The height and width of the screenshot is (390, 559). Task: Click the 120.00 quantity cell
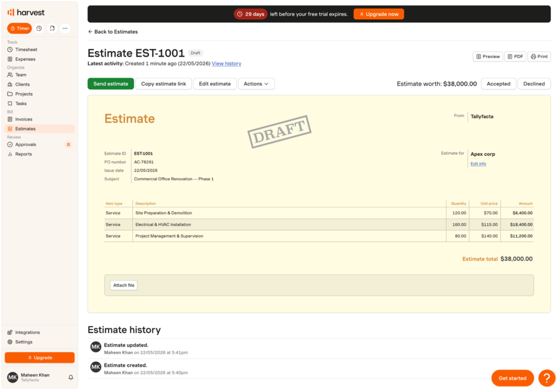click(459, 213)
